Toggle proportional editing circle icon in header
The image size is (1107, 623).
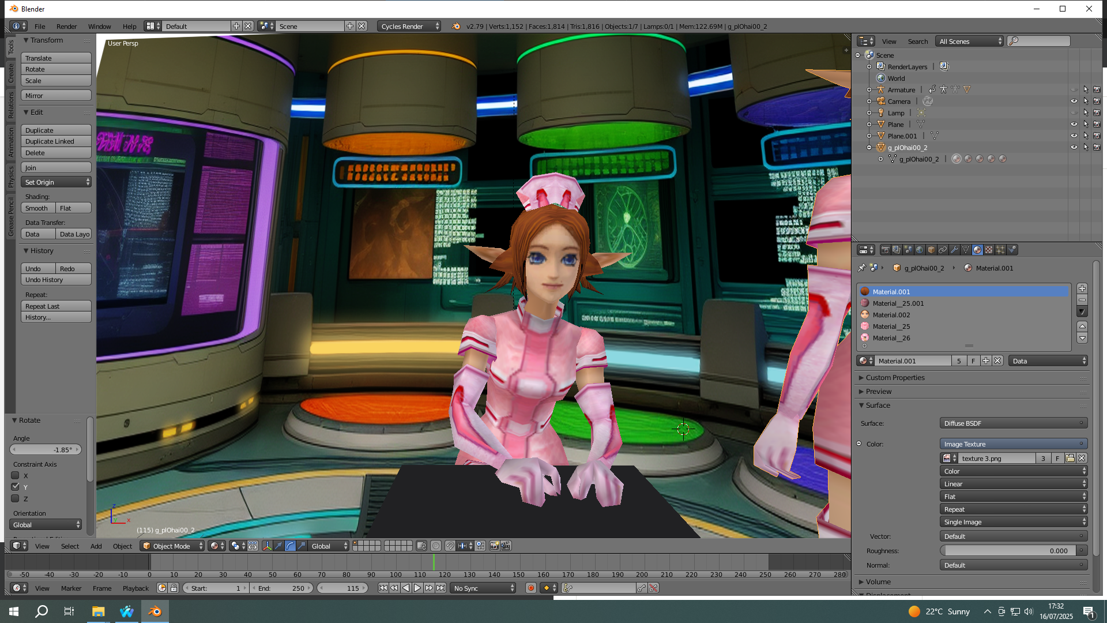tap(436, 546)
